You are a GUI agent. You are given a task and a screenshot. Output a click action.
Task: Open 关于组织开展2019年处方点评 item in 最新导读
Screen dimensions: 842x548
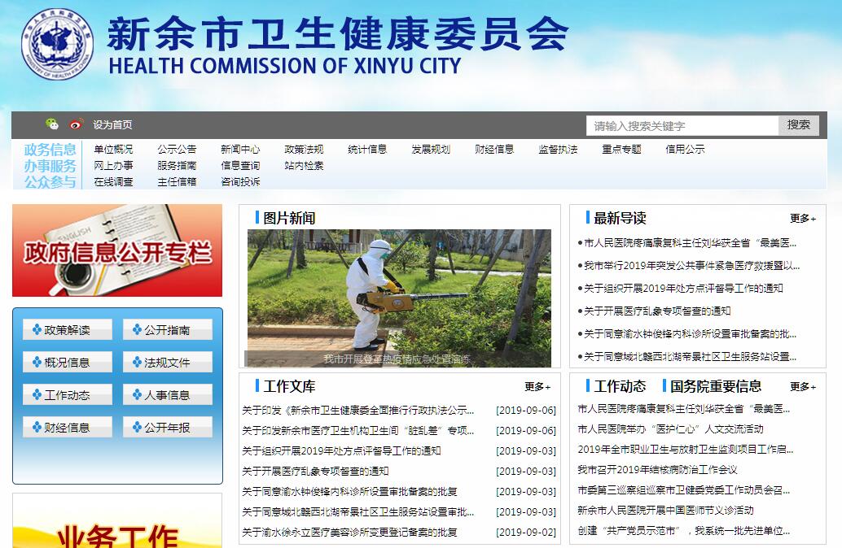coord(683,289)
